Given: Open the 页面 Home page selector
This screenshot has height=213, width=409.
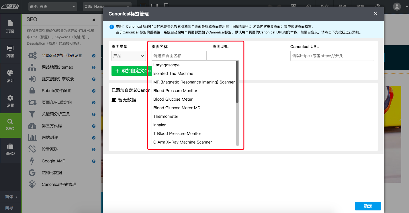Looking at the screenshot, I should [107, 6].
